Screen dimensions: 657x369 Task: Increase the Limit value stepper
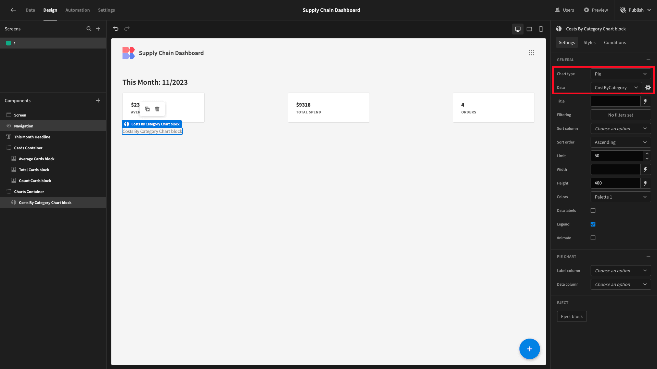click(647, 153)
